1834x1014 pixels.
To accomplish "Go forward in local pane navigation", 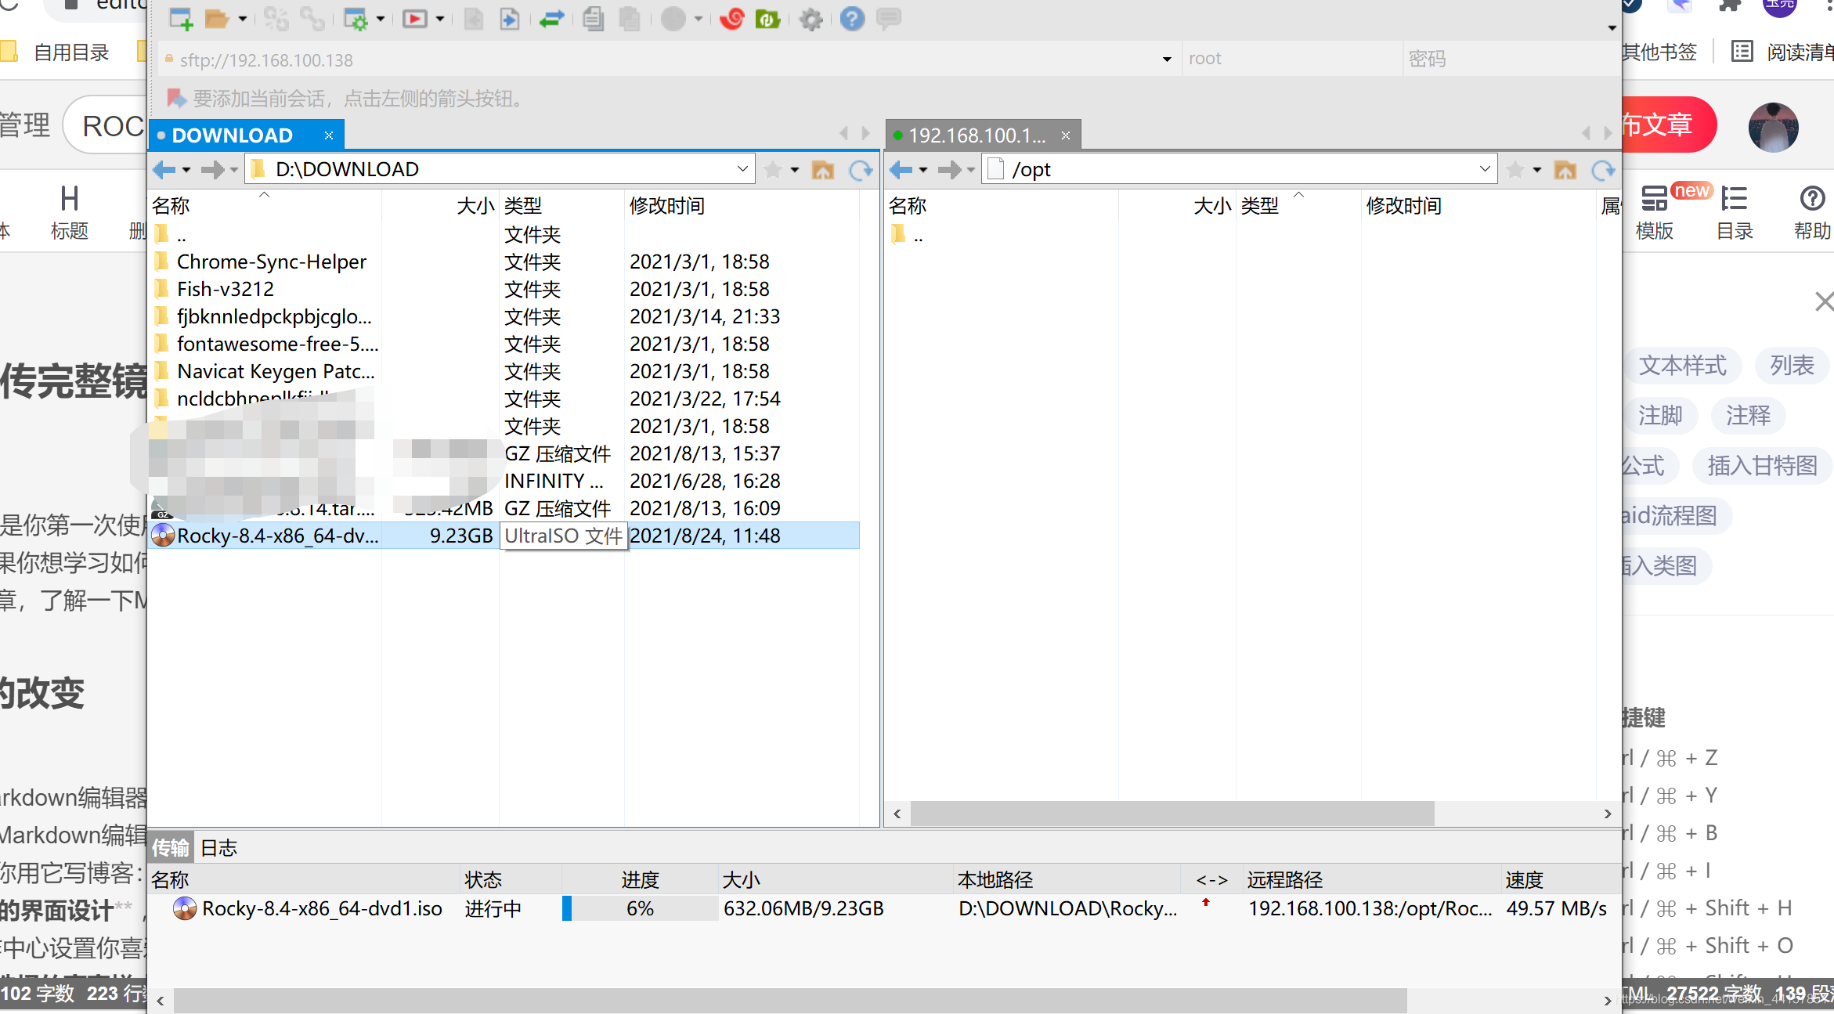I will (x=212, y=169).
